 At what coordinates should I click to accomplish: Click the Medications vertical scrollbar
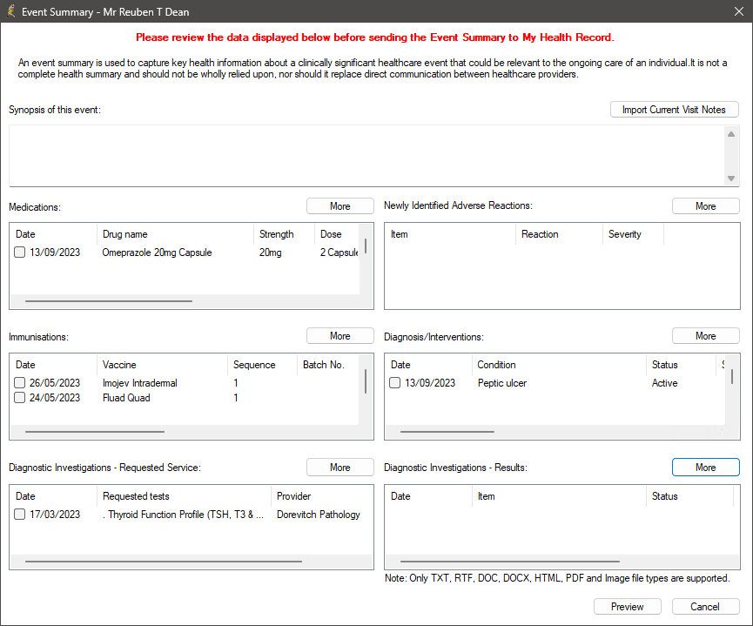366,246
